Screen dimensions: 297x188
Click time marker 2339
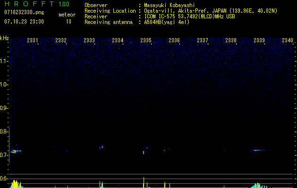259,40
